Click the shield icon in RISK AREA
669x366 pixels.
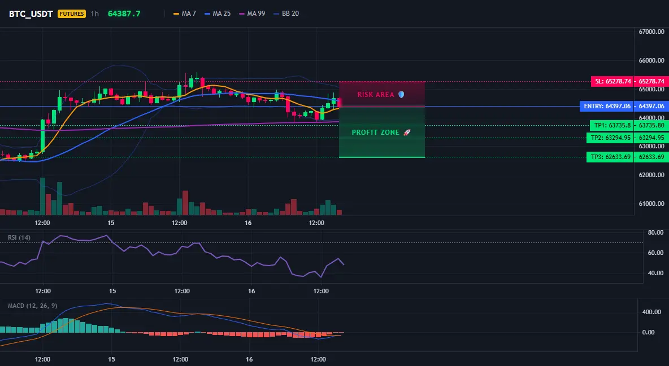tap(401, 95)
